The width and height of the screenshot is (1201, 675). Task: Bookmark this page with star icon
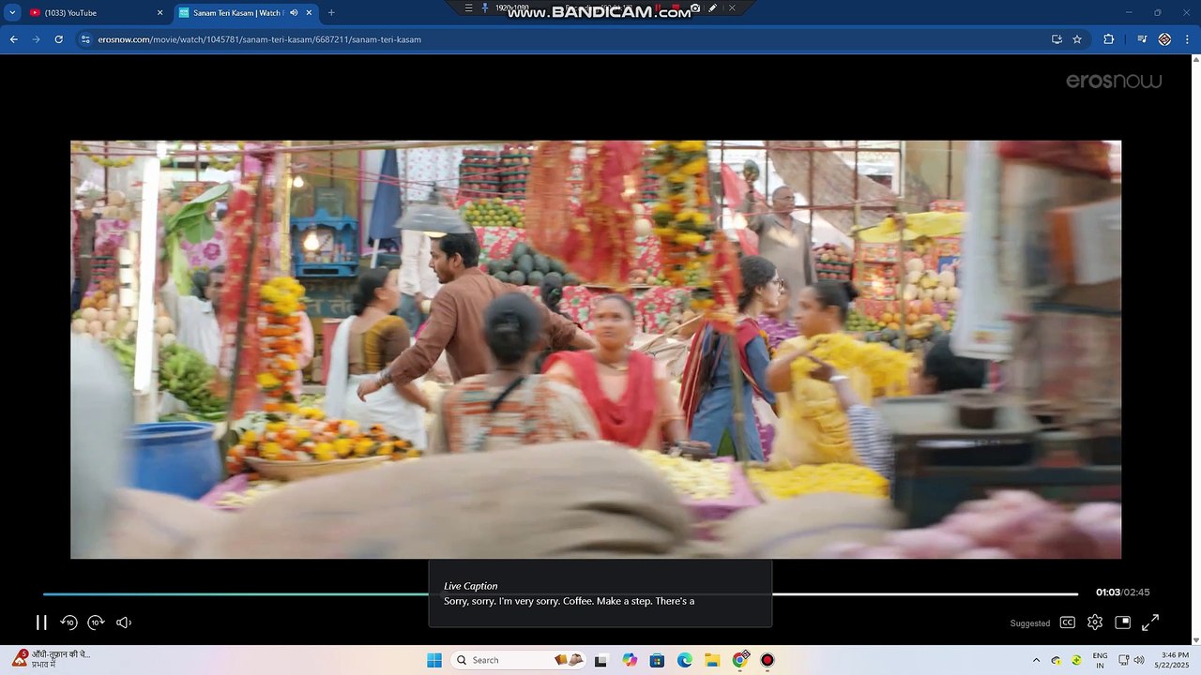pyautogui.click(x=1077, y=39)
